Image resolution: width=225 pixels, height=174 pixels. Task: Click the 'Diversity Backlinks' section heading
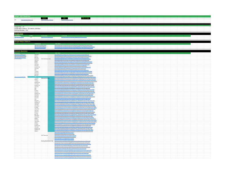[x=21, y=51]
